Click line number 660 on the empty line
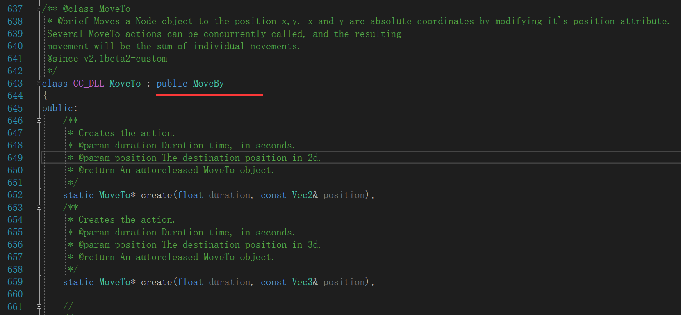Image resolution: width=681 pixels, height=315 pixels. coord(15,294)
